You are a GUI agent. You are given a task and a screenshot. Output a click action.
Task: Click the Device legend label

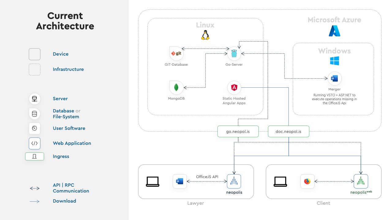pyautogui.click(x=61, y=54)
